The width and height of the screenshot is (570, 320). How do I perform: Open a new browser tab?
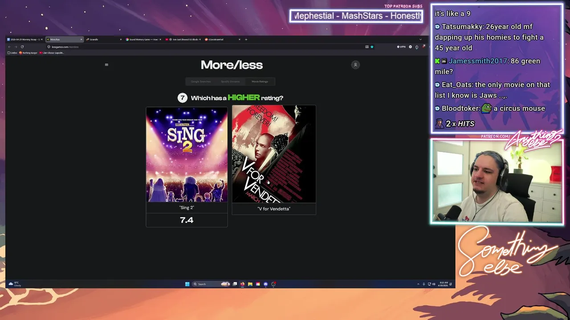pos(246,40)
